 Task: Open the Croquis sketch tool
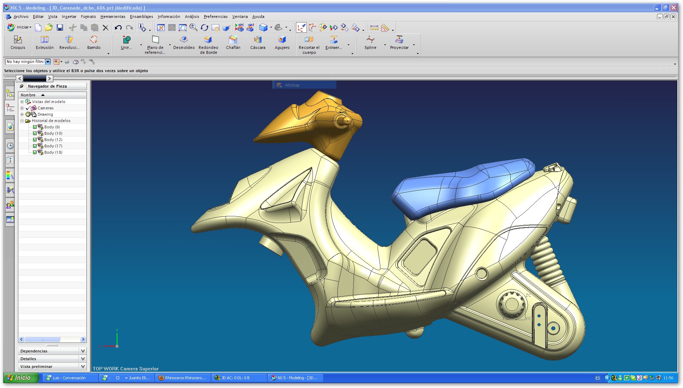pyautogui.click(x=17, y=42)
